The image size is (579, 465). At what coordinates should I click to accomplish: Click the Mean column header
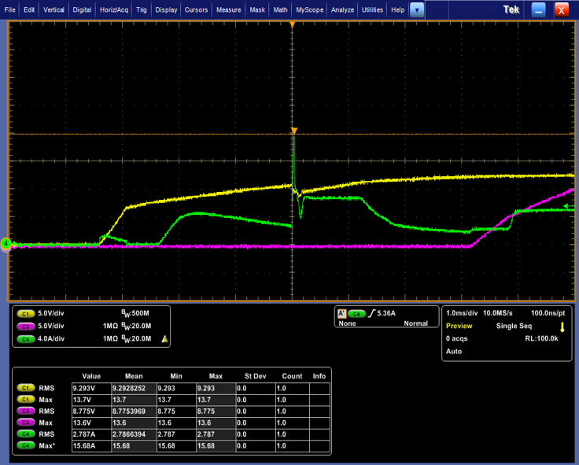coord(134,376)
